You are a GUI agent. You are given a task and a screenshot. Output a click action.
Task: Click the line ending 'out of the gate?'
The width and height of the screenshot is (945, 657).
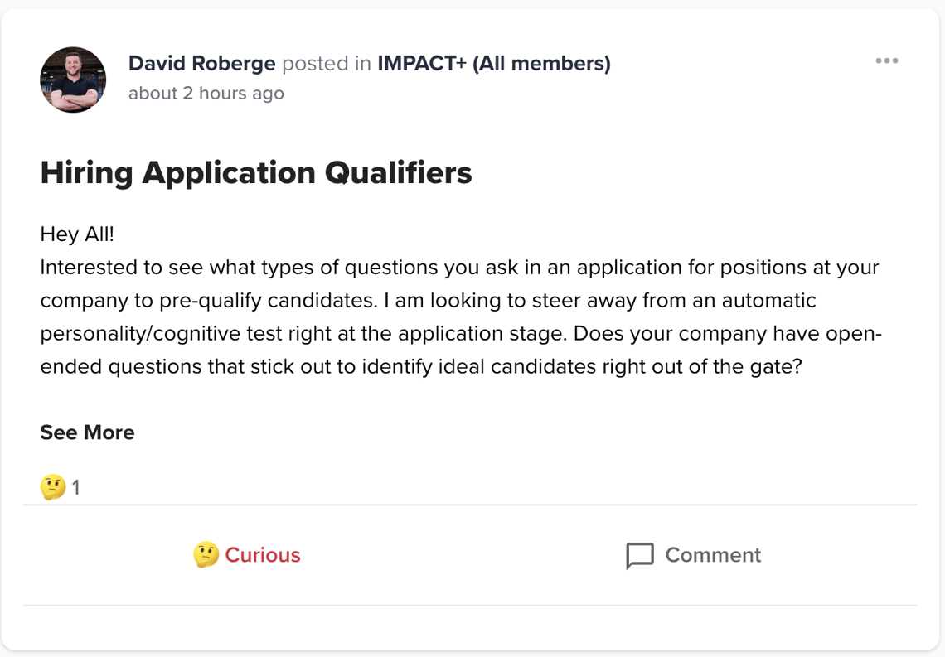point(421,366)
